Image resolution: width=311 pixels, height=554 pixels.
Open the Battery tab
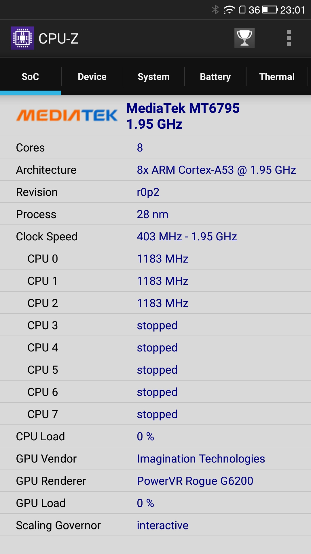pyautogui.click(x=215, y=76)
